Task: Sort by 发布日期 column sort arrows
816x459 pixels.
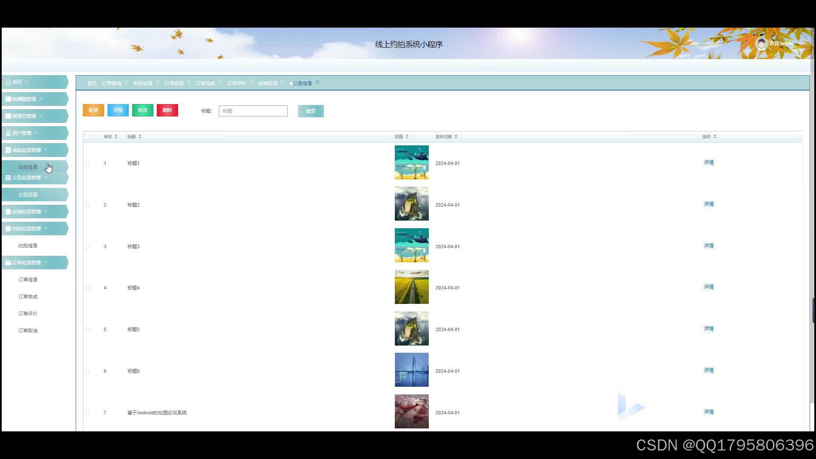Action: pos(456,137)
